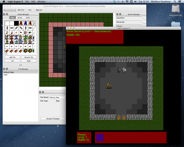The image size is (184, 147).
Task: Select the main file in File Manager
Action: coord(20,75)
